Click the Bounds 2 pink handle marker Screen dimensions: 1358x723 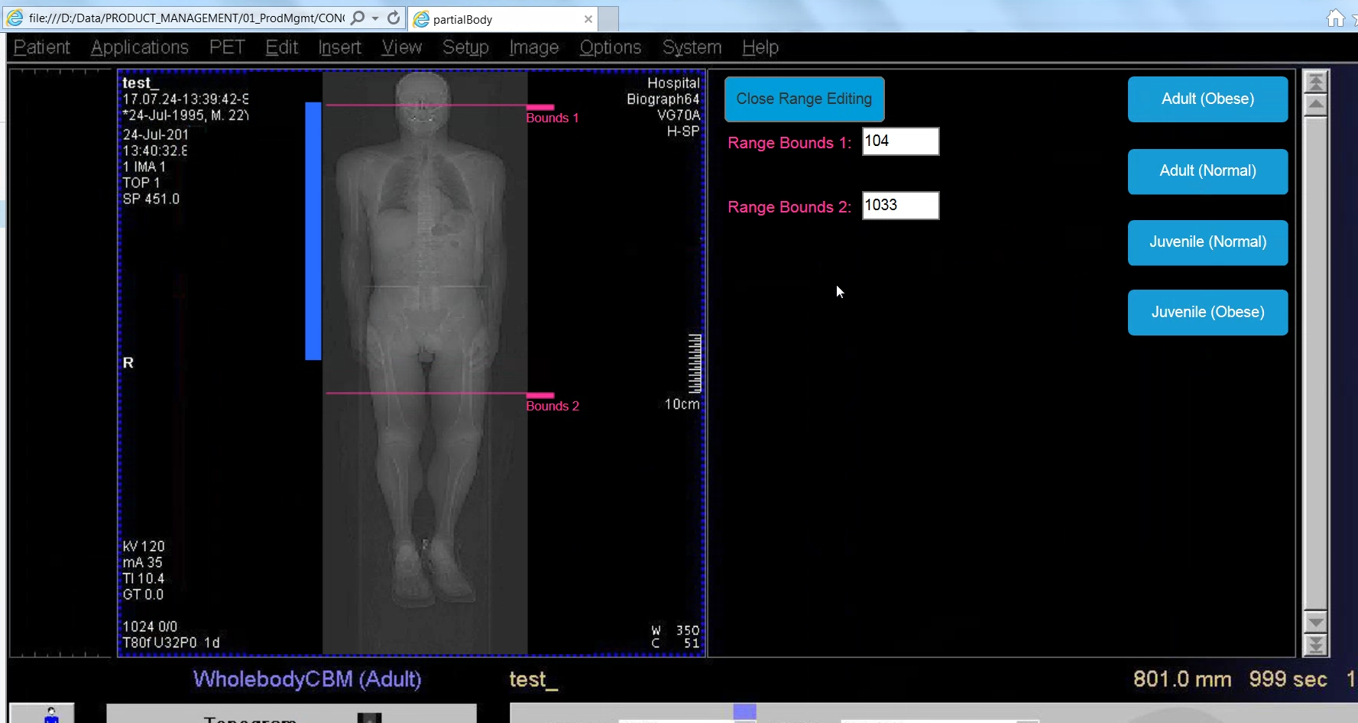(x=540, y=395)
